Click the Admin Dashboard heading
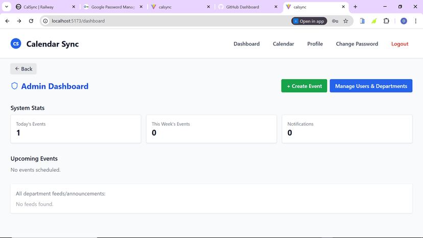Image resolution: width=423 pixels, height=238 pixels. click(55, 86)
